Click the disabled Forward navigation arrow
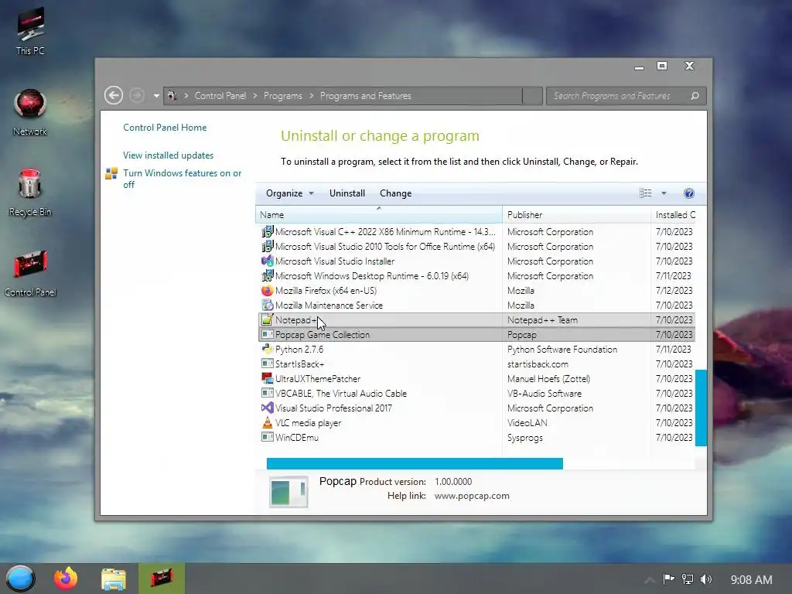 pos(137,95)
